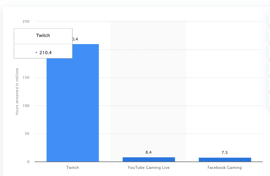Click the Twitch x-axis label

coord(73,168)
